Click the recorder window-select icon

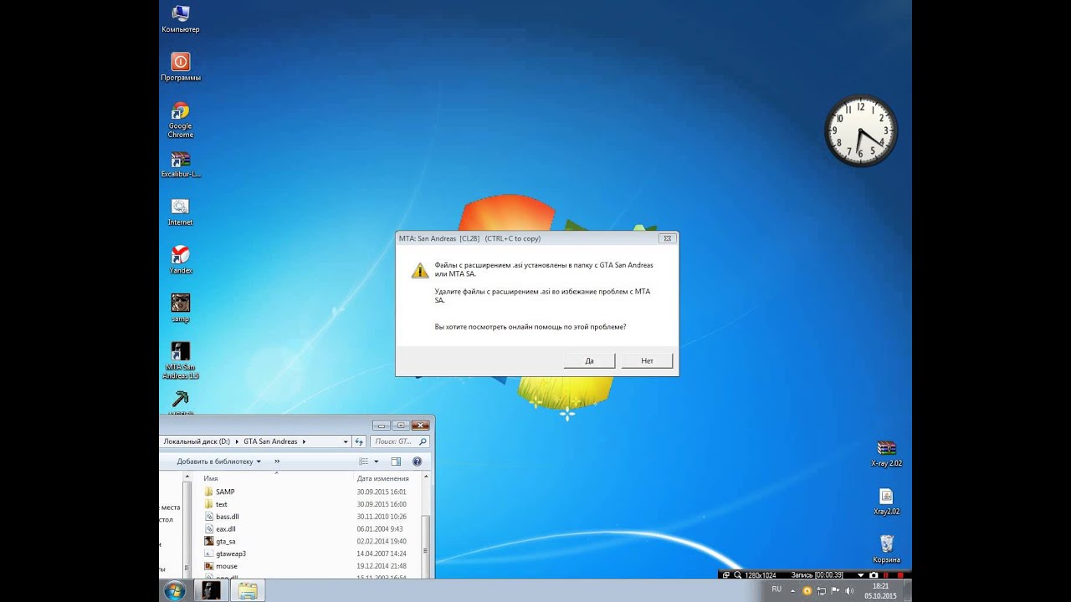pos(725,575)
